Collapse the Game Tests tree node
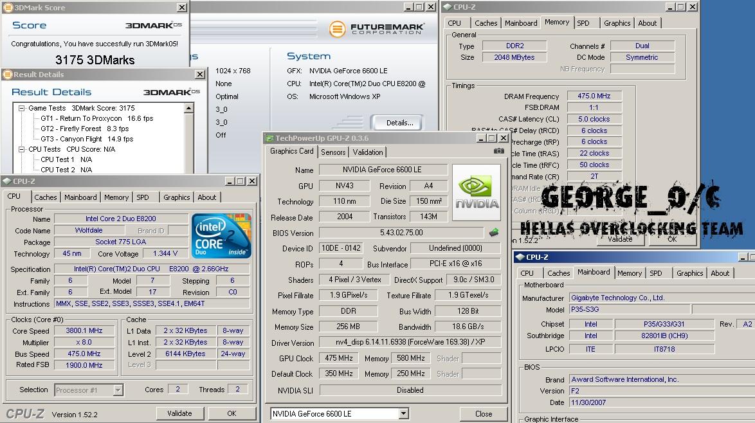This screenshot has height=423, width=755. click(x=21, y=108)
